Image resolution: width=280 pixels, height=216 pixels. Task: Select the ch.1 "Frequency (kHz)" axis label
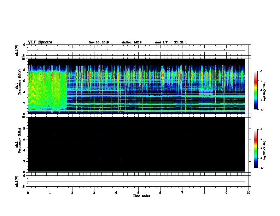pos(19,82)
